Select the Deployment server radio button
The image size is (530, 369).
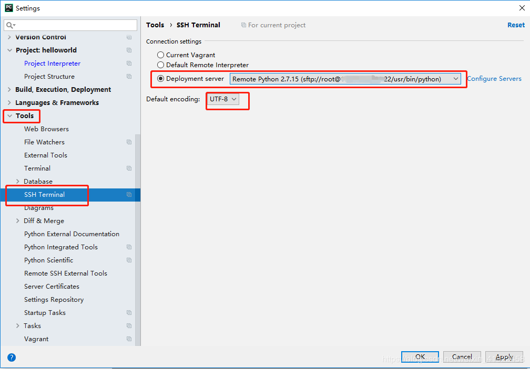point(160,79)
